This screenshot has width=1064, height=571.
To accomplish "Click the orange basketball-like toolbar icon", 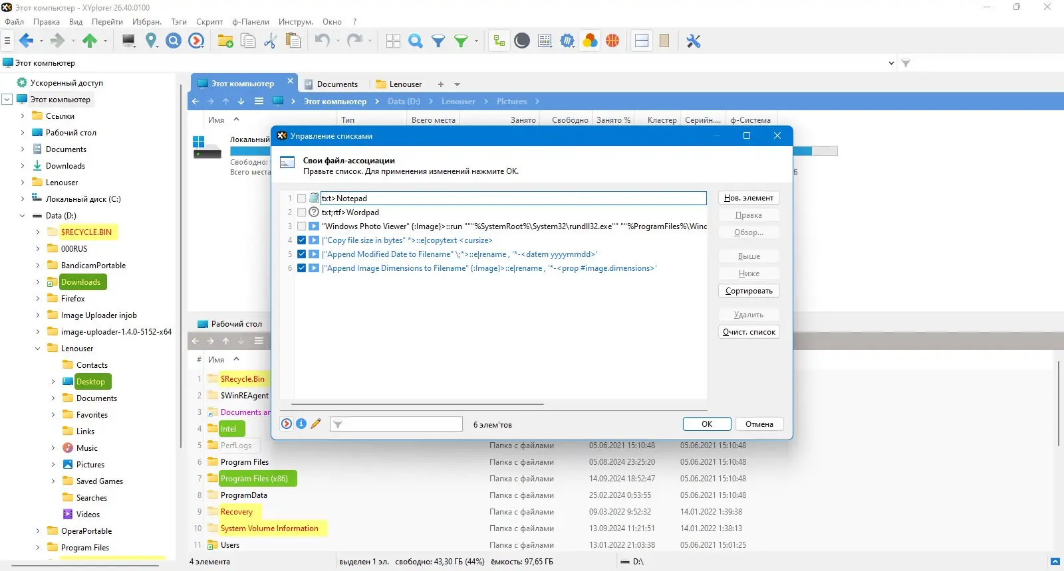I will 612,41.
